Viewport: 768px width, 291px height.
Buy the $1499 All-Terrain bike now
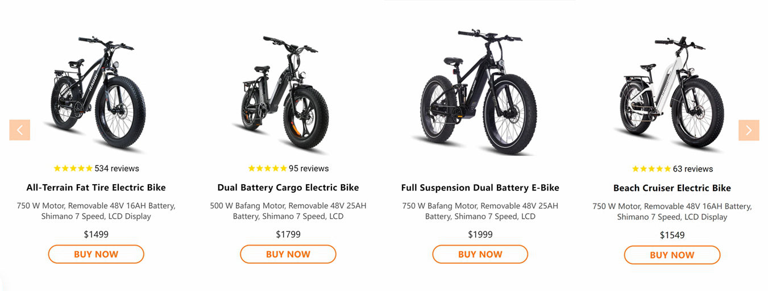coord(96,254)
